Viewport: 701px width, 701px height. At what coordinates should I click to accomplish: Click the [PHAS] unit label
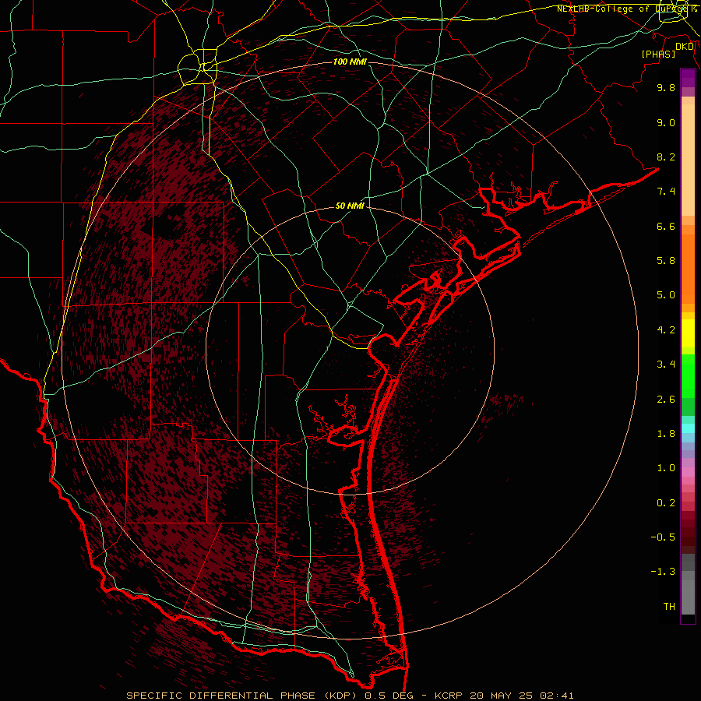pos(658,55)
